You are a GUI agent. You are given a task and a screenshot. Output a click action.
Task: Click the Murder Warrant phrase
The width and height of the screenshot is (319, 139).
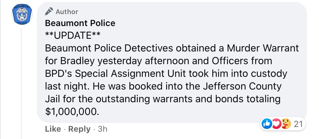(262, 48)
